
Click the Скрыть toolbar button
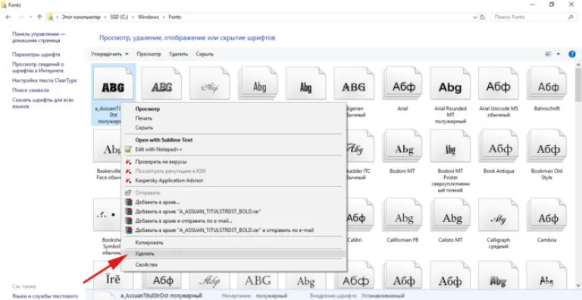pyautogui.click(x=205, y=55)
